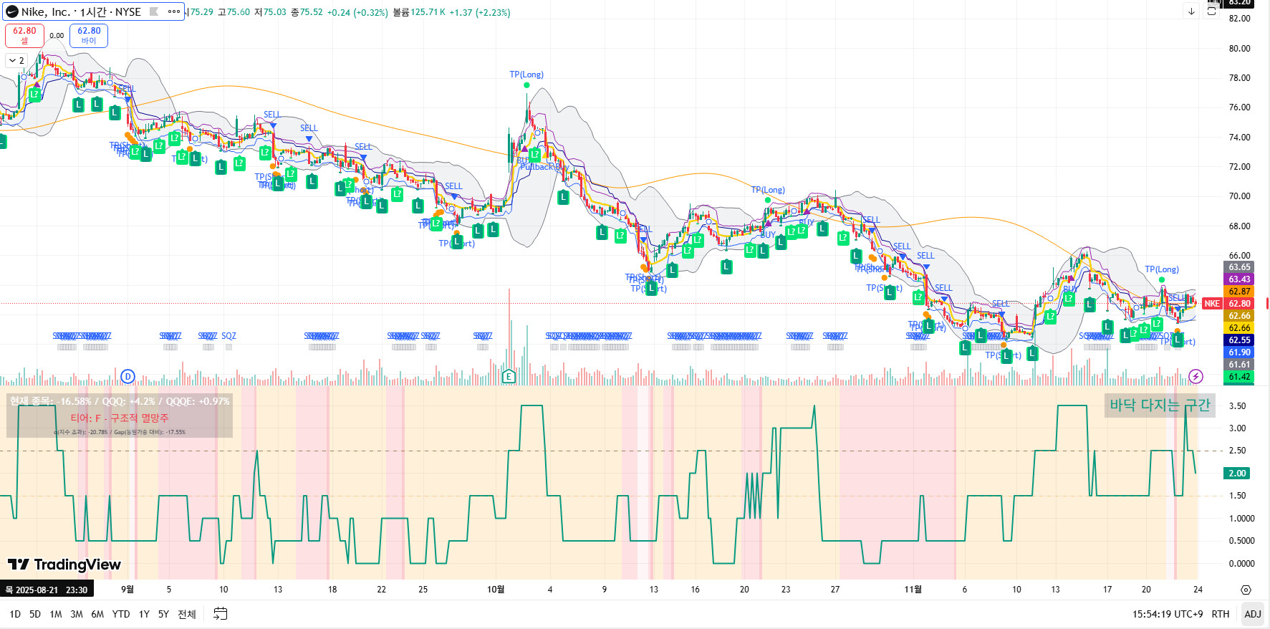Click the fullscreen frame icon at top right
1270x629 pixels.
coord(1212,11)
